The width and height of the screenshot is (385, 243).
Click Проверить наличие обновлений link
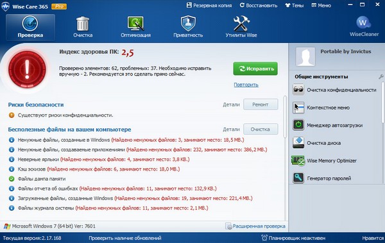(x=125, y=238)
